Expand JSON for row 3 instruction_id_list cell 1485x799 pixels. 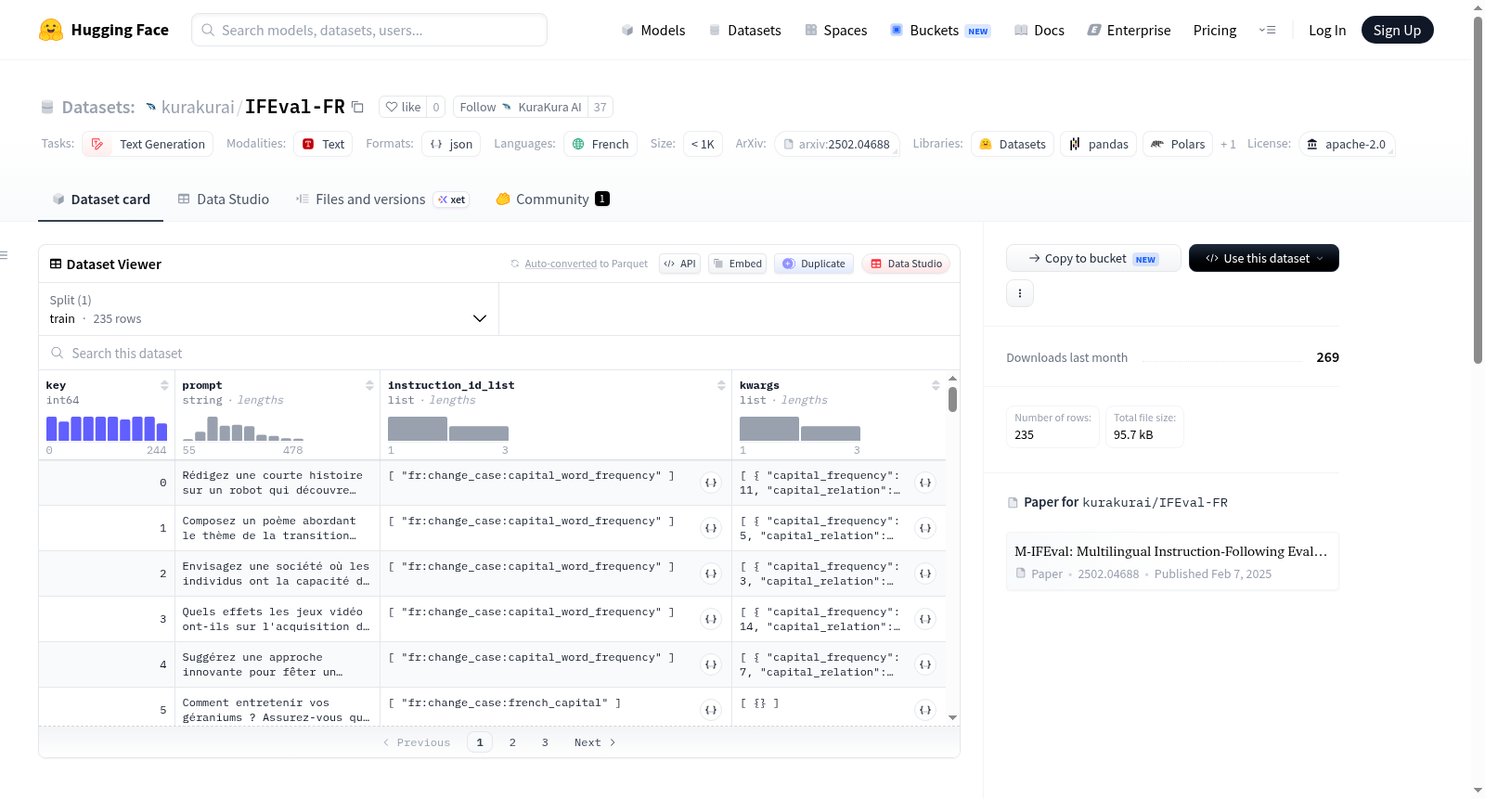coord(711,619)
